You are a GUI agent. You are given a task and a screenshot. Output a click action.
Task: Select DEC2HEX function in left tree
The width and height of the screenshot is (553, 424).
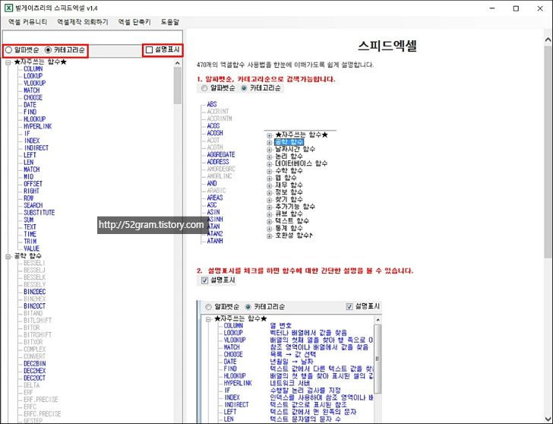(35, 371)
